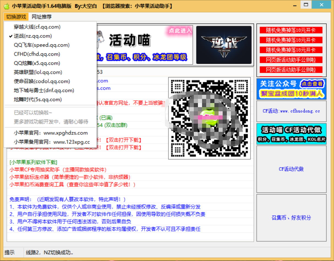Open 小苹果CF专用抽奖助手 list entry

58,170
